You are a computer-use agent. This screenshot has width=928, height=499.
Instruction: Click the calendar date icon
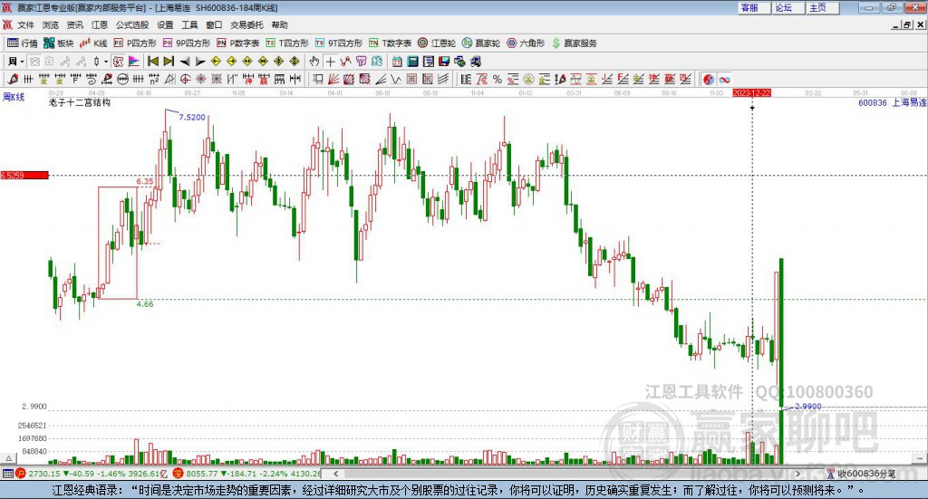click(397, 62)
